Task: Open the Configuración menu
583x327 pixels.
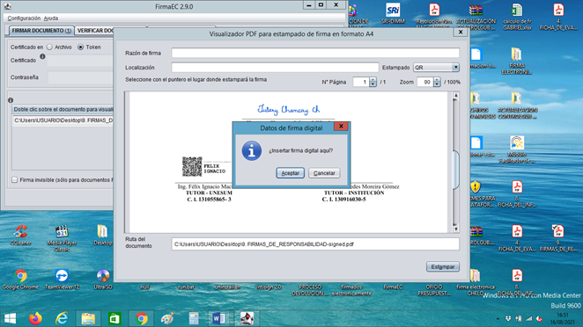Action: point(24,18)
